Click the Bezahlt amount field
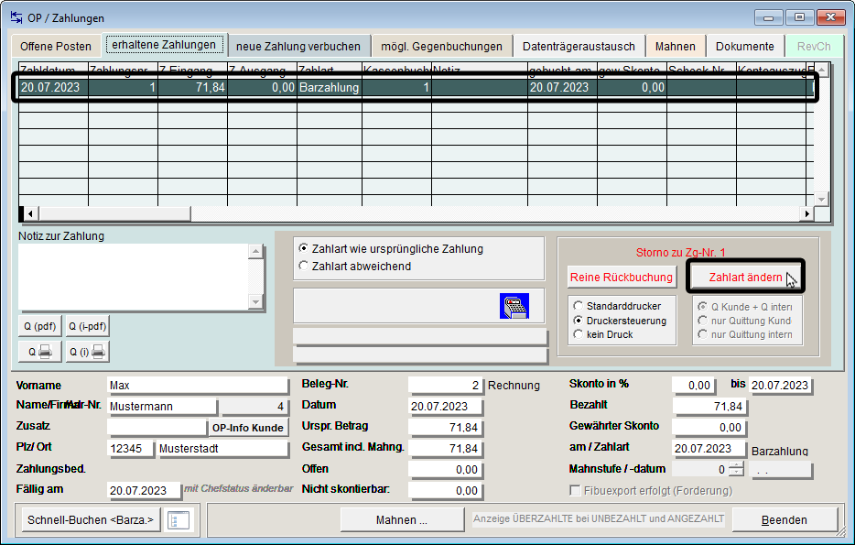Viewport: 855px width, 545px height. [x=710, y=407]
